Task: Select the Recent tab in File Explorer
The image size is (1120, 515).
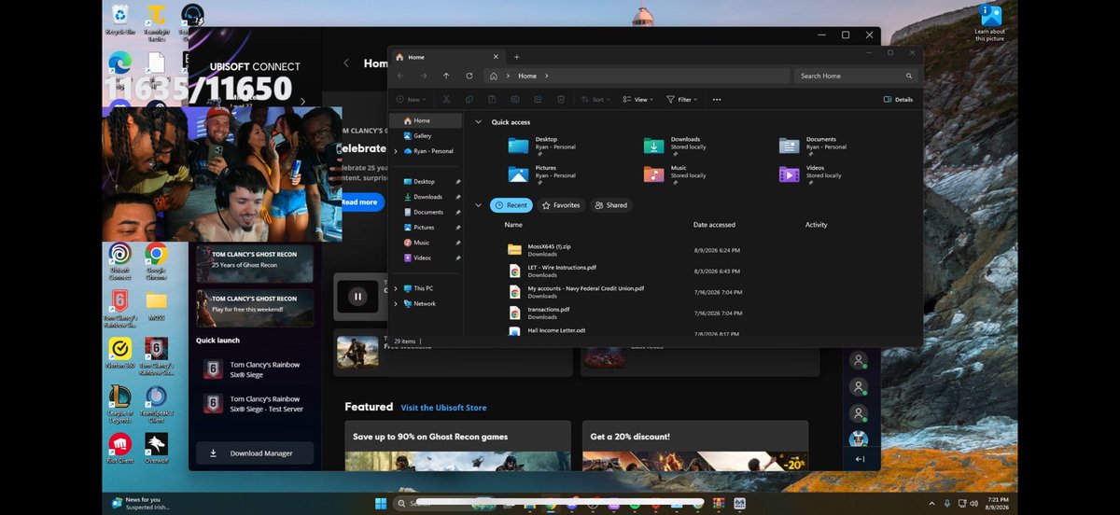Action: (511, 205)
